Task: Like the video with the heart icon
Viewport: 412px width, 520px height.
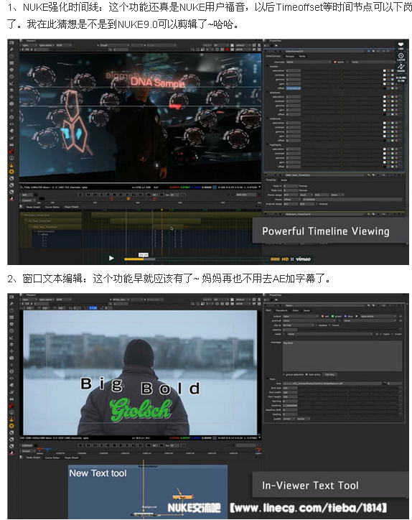Action: (x=401, y=46)
